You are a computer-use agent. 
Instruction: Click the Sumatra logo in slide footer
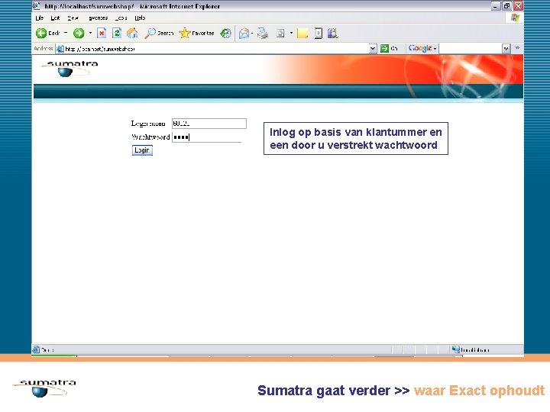click(44, 388)
